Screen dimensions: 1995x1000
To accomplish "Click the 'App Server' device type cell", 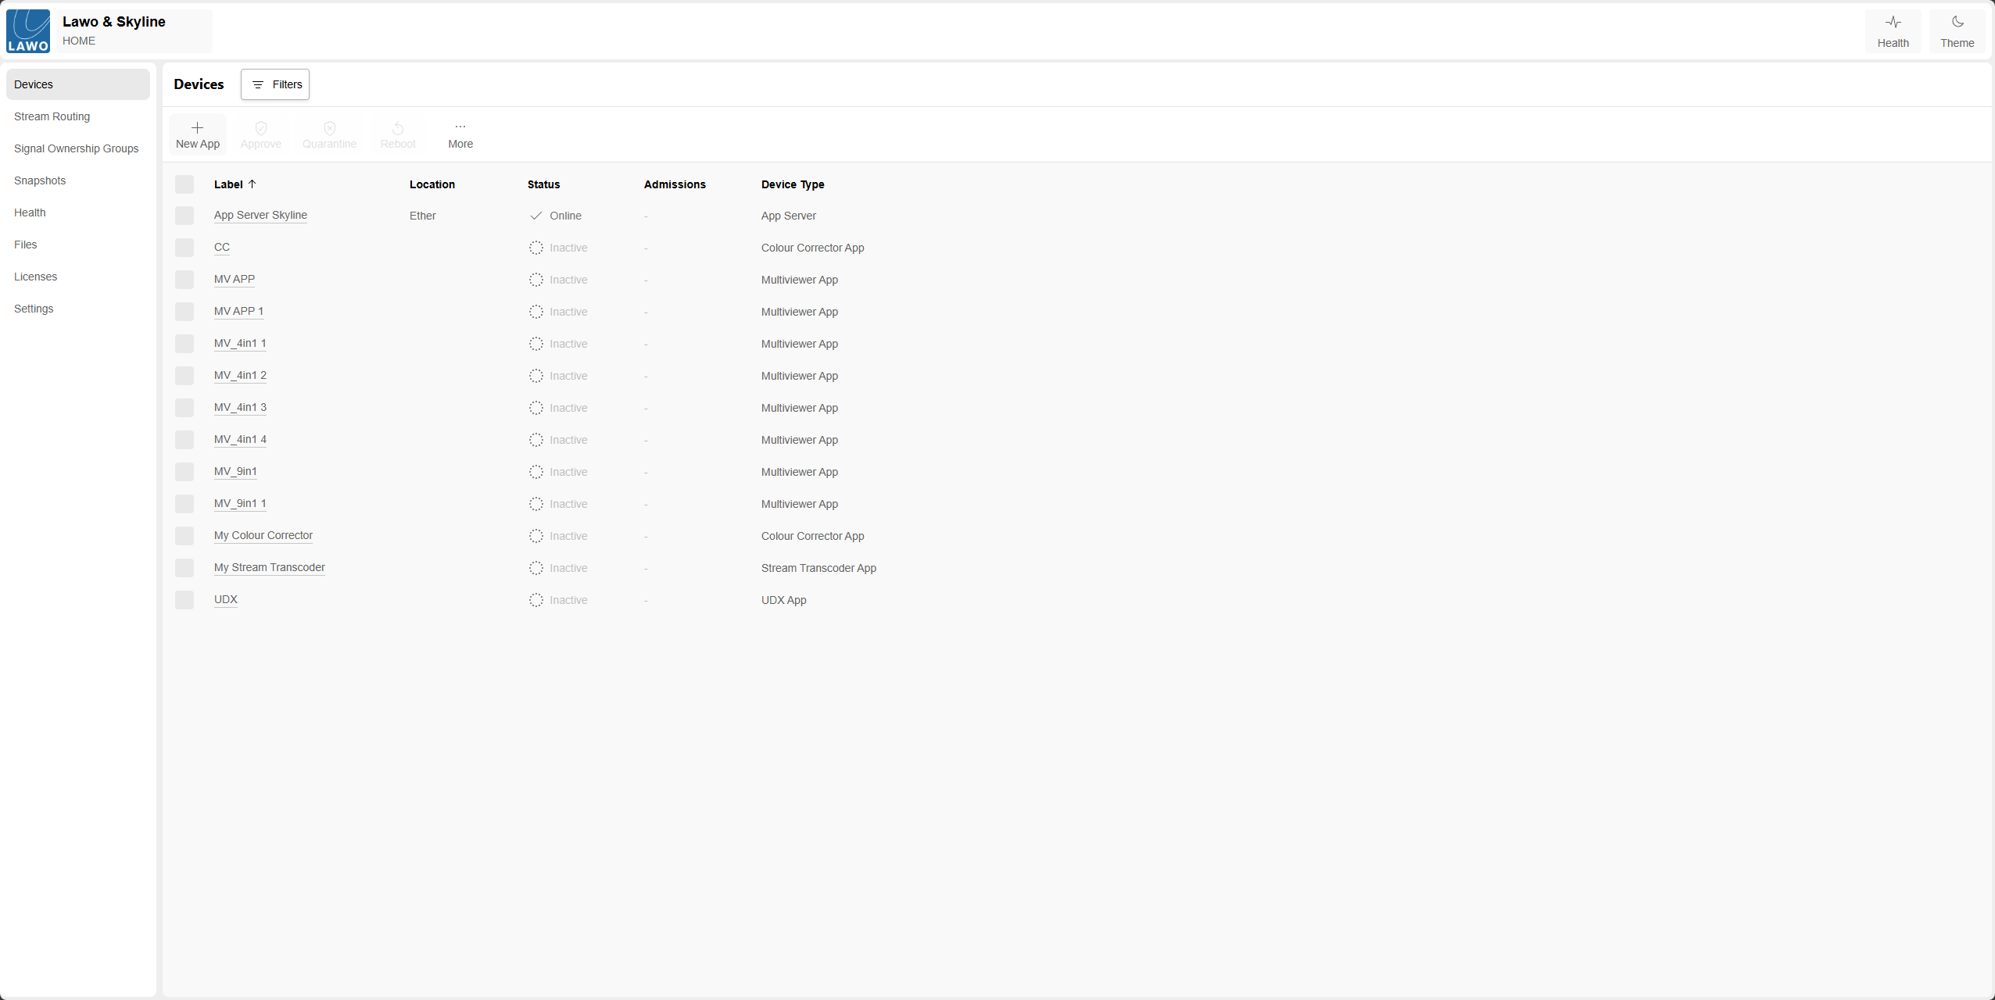I will [788, 216].
